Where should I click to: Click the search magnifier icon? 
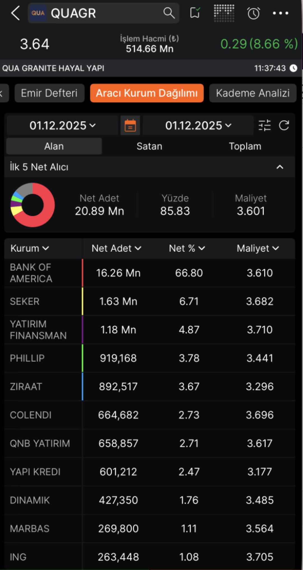pos(169,13)
